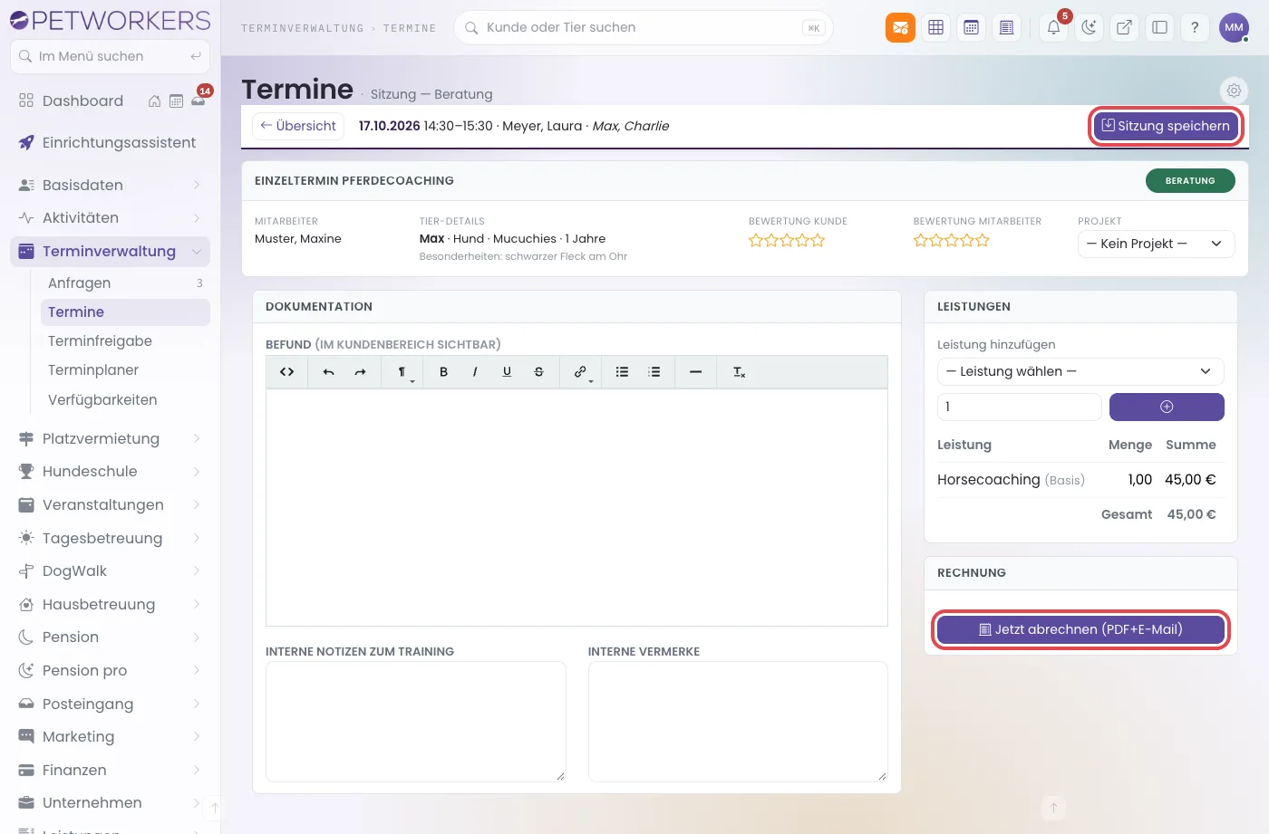Expand the Hundeschule menu section

[110, 472]
